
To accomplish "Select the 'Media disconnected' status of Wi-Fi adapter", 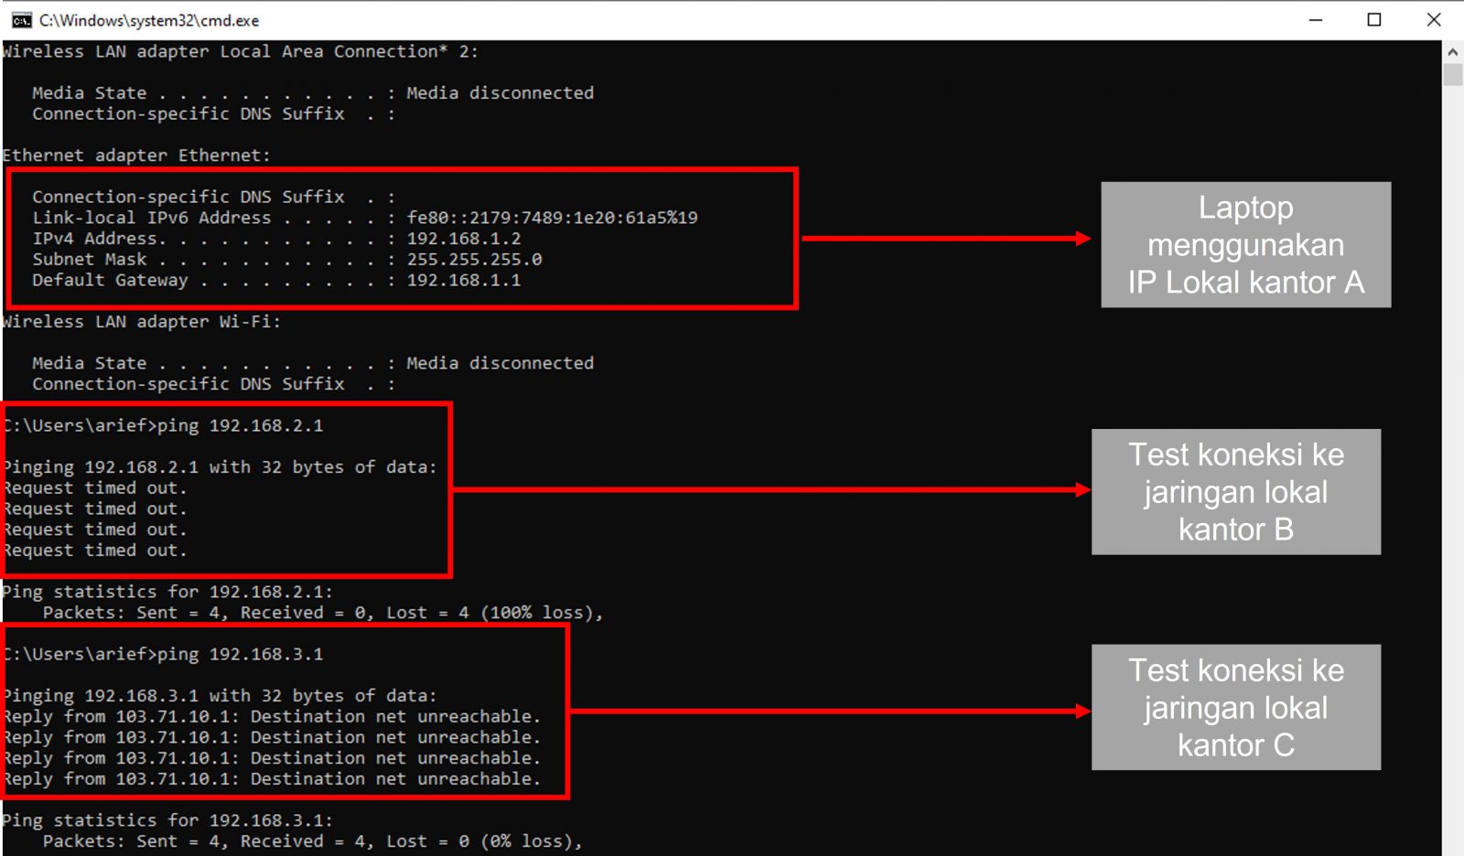I will click(x=501, y=362).
